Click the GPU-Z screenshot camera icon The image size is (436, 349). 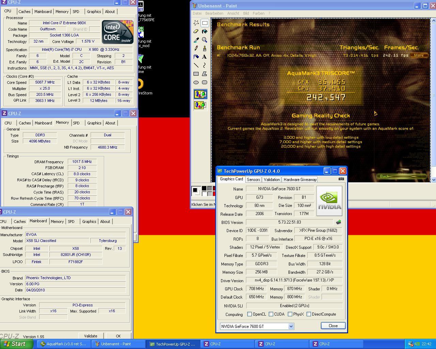tap(341, 179)
